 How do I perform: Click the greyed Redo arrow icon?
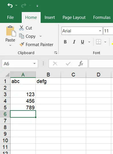pyautogui.click(x=24, y=5)
